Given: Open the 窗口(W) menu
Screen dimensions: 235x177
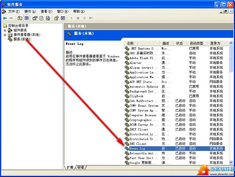Looking at the screenshot, I should pyautogui.click(x=63, y=11).
